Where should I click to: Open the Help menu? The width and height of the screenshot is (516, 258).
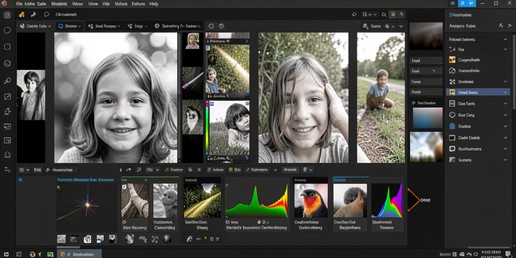(154, 4)
